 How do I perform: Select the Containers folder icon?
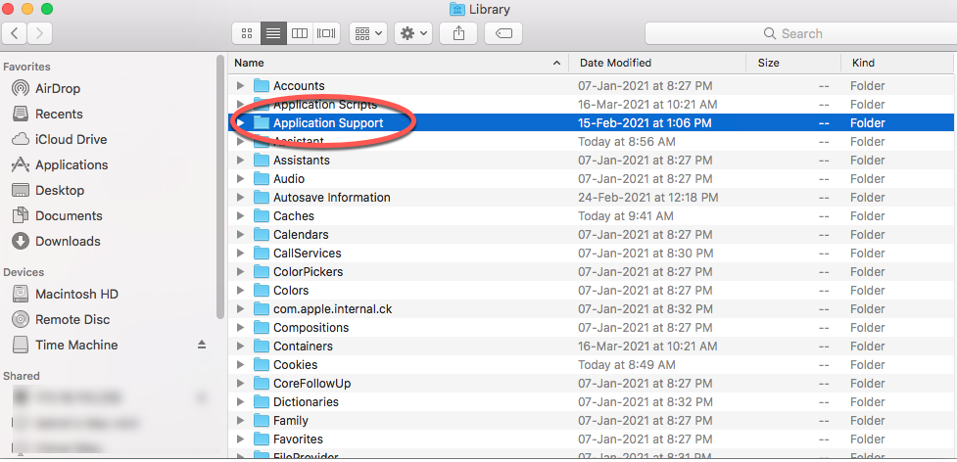[x=262, y=346]
